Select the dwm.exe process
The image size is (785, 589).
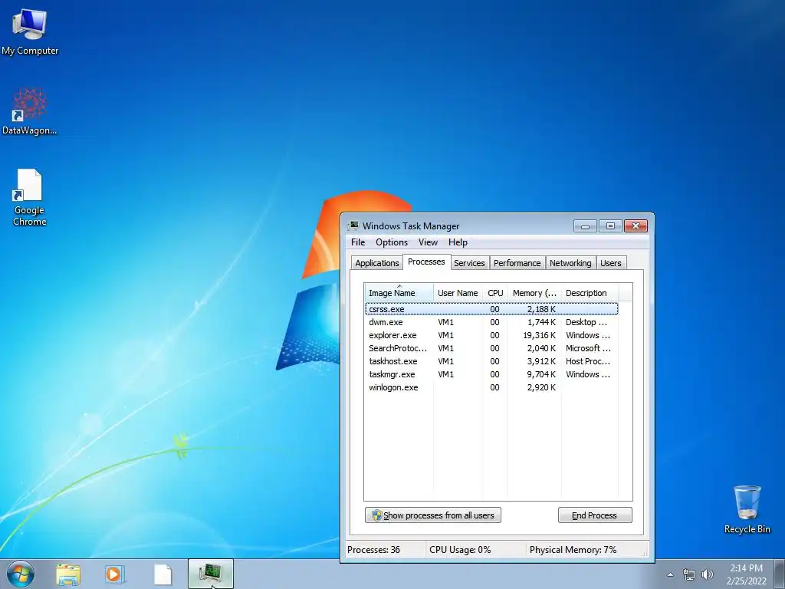click(491, 322)
